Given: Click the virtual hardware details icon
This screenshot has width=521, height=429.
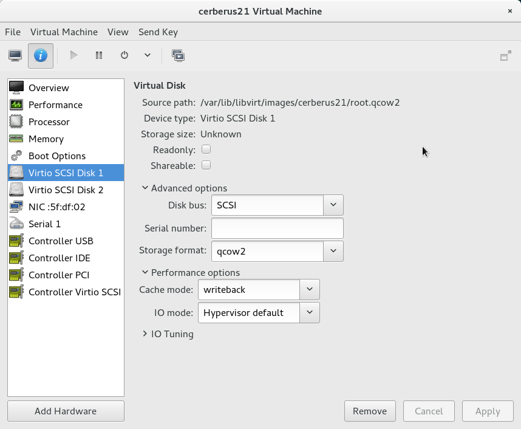Looking at the screenshot, I should pyautogui.click(x=41, y=55).
